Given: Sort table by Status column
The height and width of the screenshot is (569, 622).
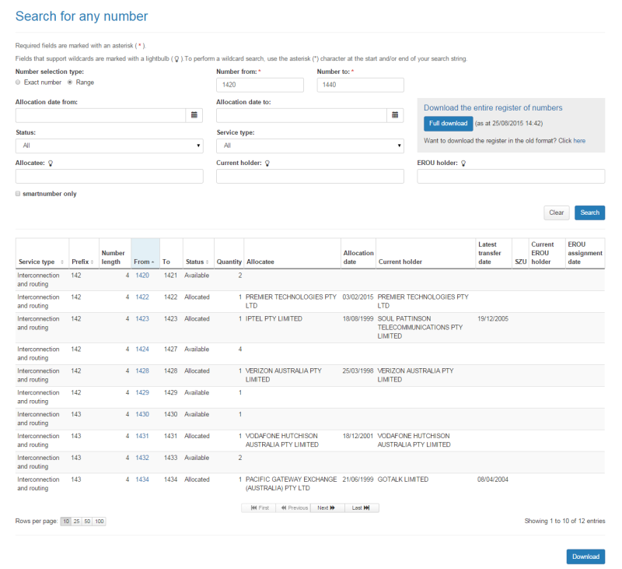Looking at the screenshot, I should click(198, 254).
